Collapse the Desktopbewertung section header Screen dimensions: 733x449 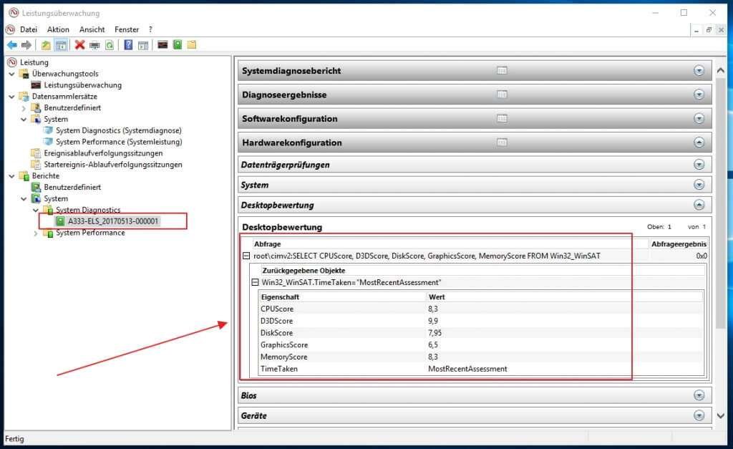coord(700,205)
